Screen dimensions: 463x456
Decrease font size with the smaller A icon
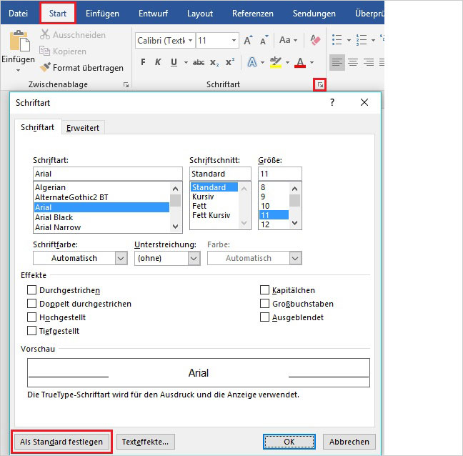(x=264, y=40)
